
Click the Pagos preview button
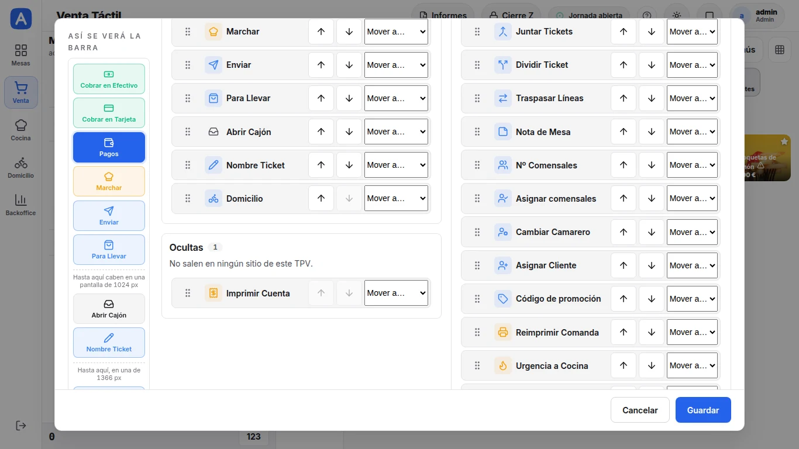(x=109, y=147)
